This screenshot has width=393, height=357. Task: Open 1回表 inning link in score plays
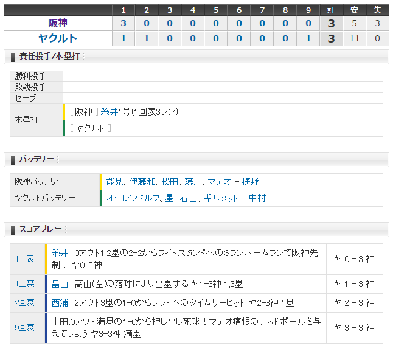(x=24, y=259)
